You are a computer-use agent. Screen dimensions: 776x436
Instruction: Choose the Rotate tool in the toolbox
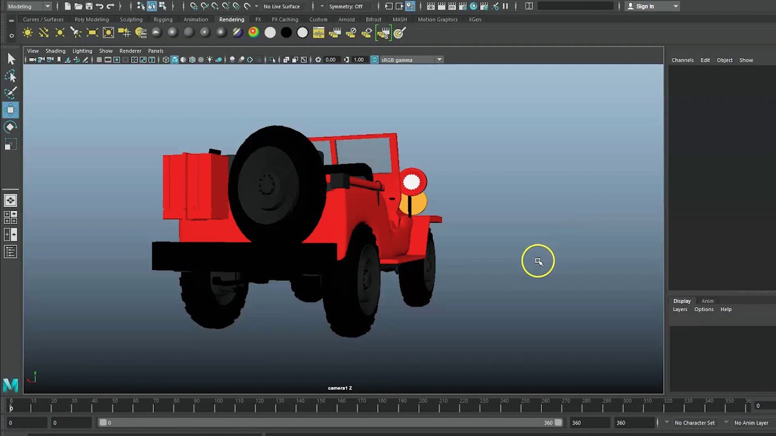11,127
